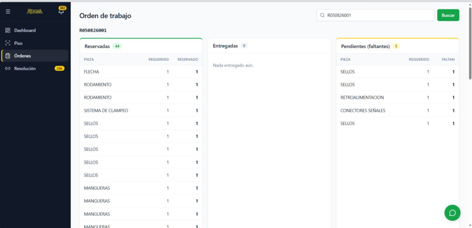This screenshot has width=472, height=228.
Task: Click the company logo in sidebar
Action: [35, 12]
